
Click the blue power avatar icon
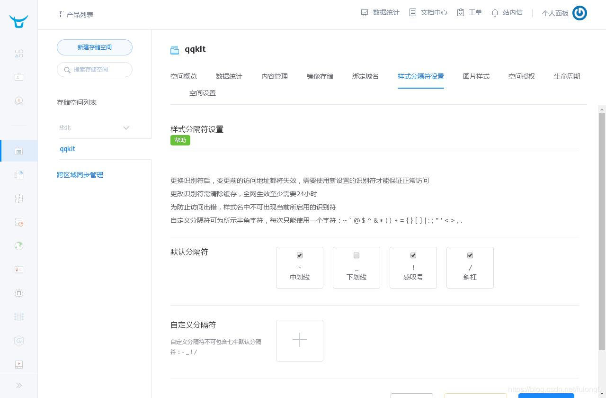(579, 13)
